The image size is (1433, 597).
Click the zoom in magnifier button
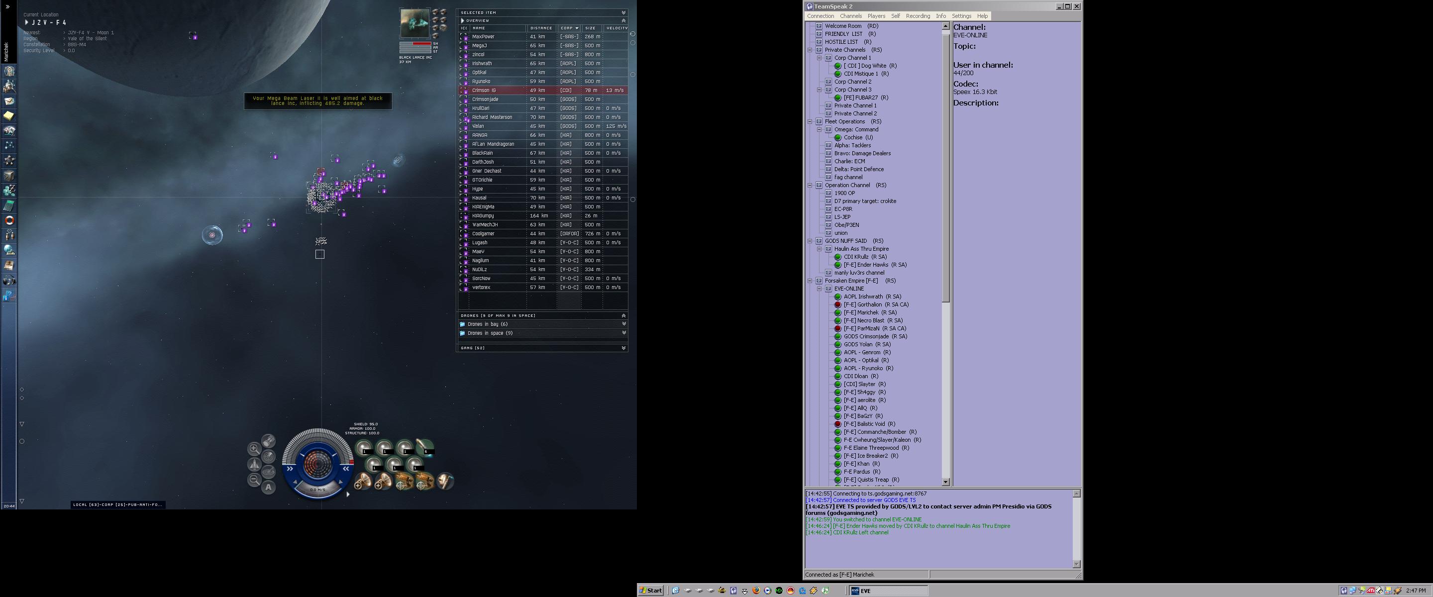pos(254,448)
